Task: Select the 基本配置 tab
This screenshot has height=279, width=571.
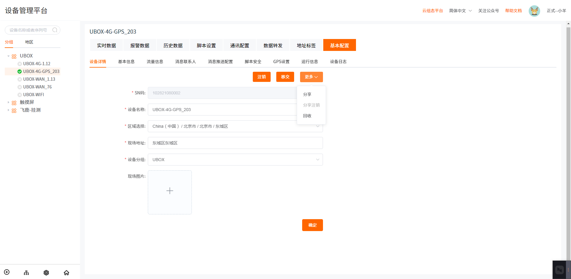Action: pyautogui.click(x=340, y=45)
